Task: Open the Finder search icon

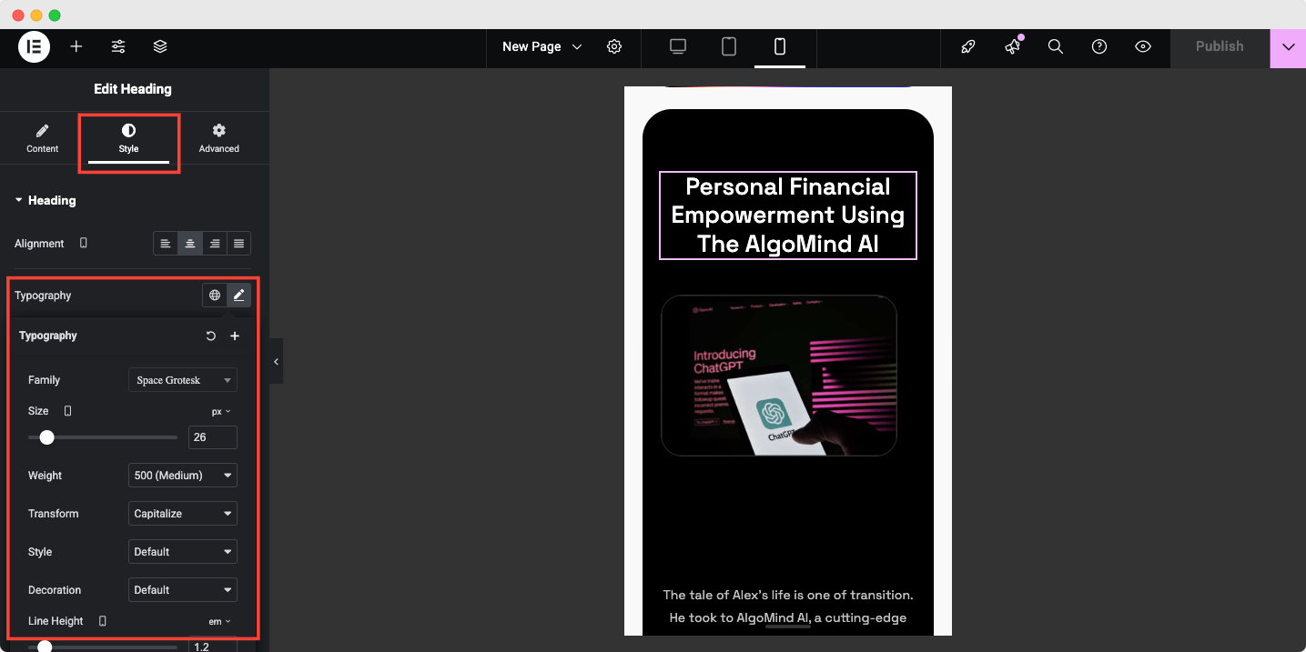Action: (x=1055, y=46)
